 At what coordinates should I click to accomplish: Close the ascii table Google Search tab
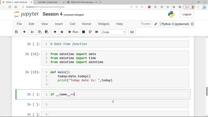tap(64, 2)
